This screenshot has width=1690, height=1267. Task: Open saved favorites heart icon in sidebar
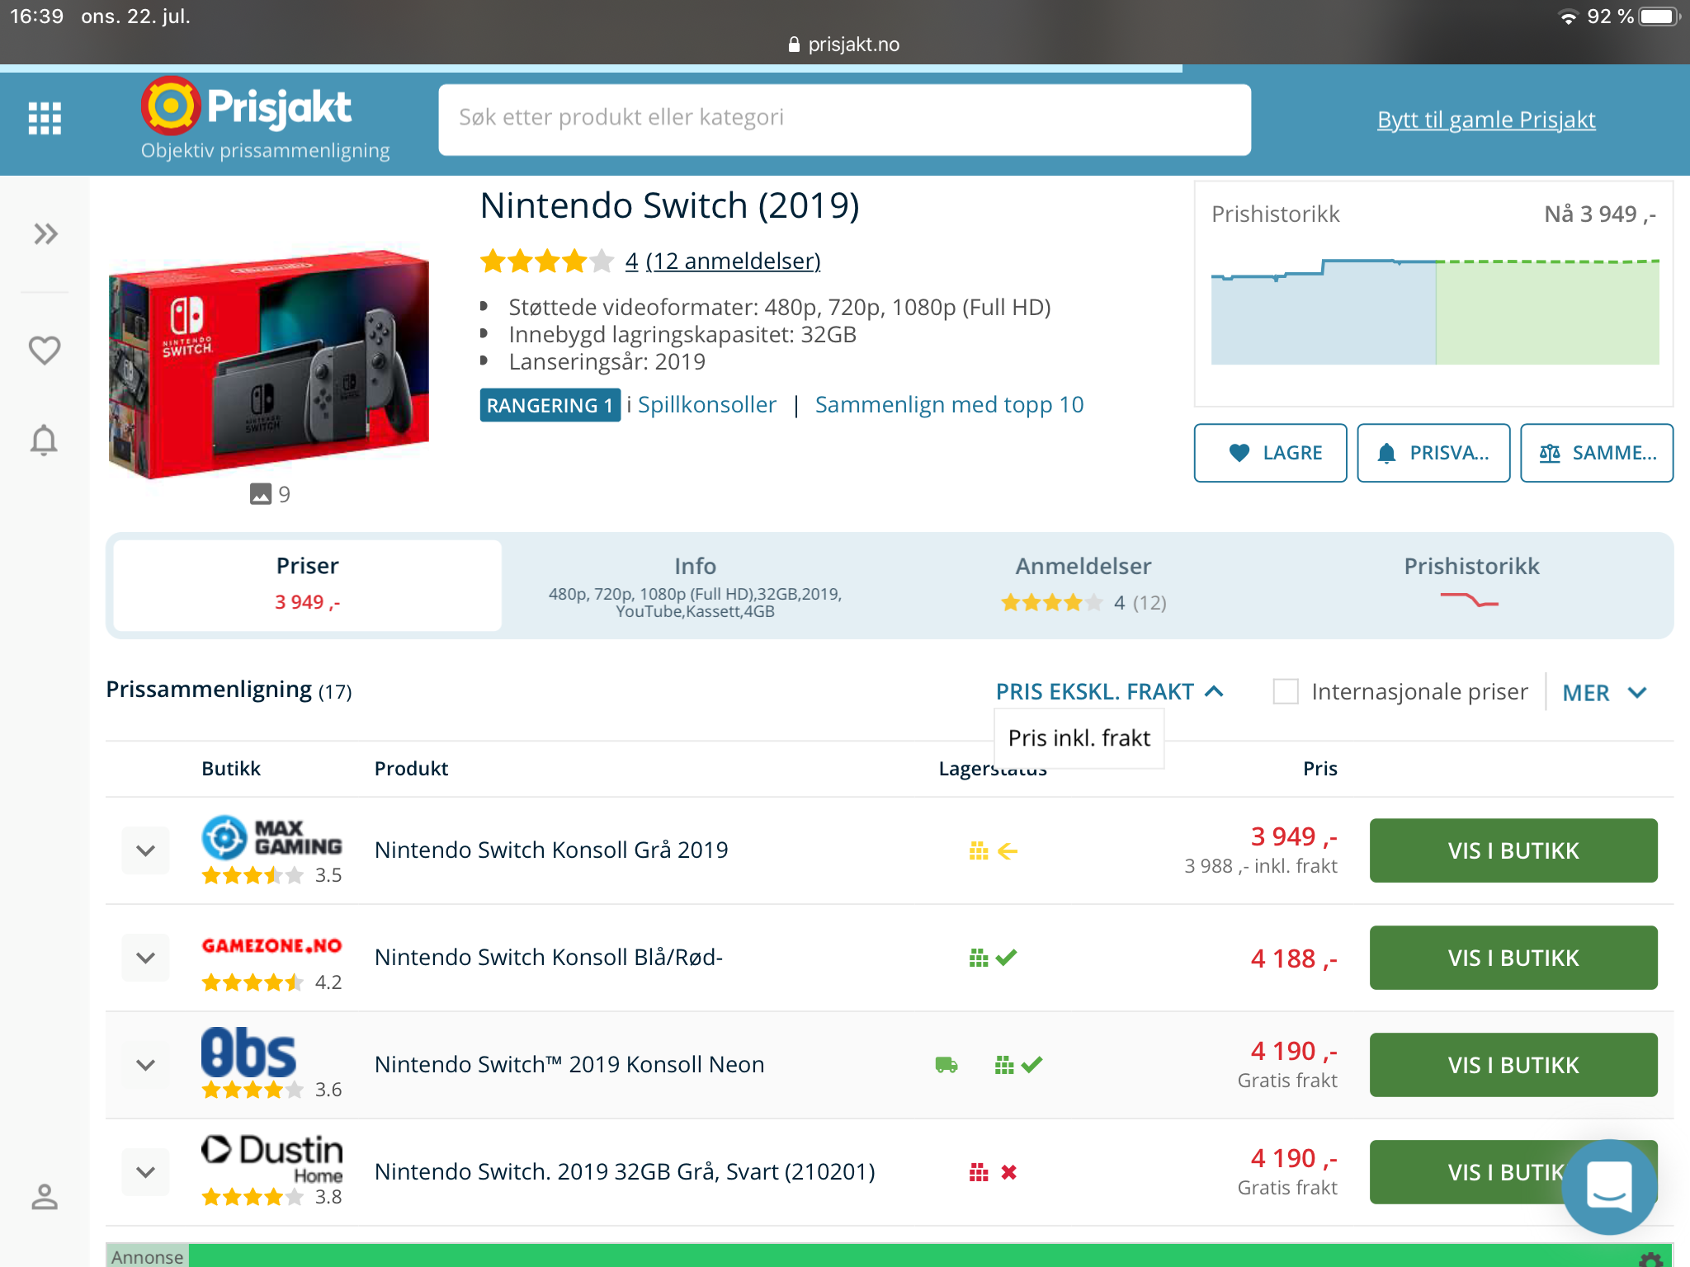click(x=45, y=351)
